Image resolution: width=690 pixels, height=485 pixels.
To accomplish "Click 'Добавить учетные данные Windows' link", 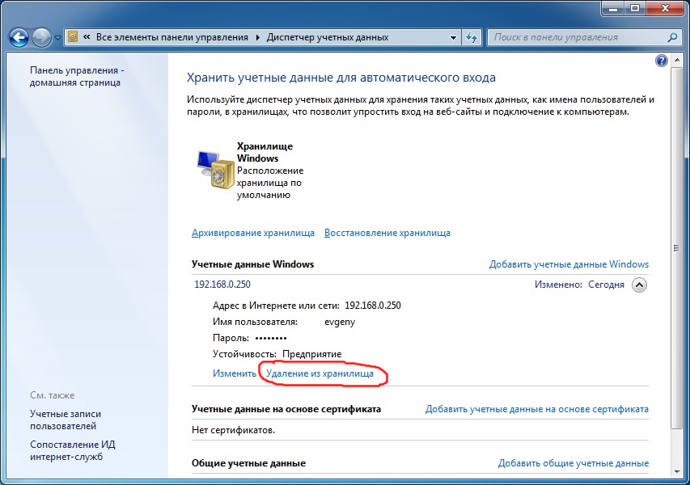I will [569, 264].
